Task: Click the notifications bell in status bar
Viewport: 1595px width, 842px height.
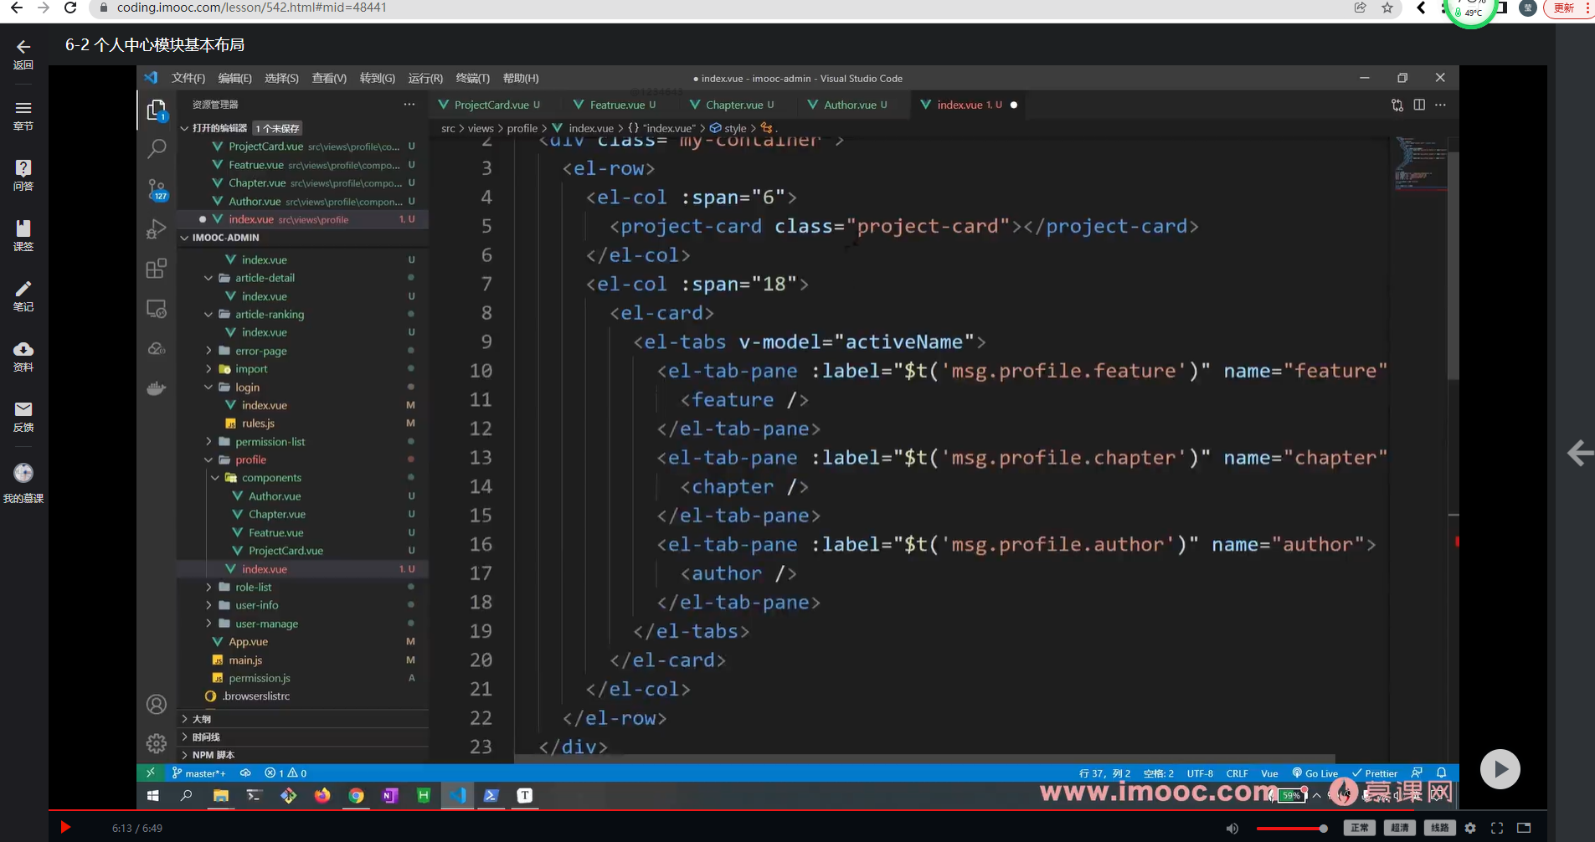Action: tap(1441, 773)
